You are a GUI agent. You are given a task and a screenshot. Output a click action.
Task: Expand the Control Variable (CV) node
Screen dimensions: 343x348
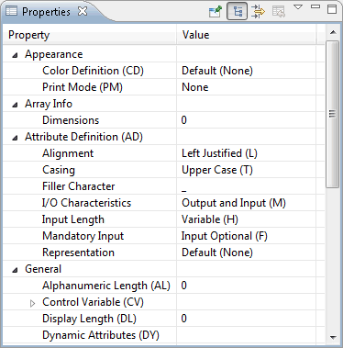32,303
